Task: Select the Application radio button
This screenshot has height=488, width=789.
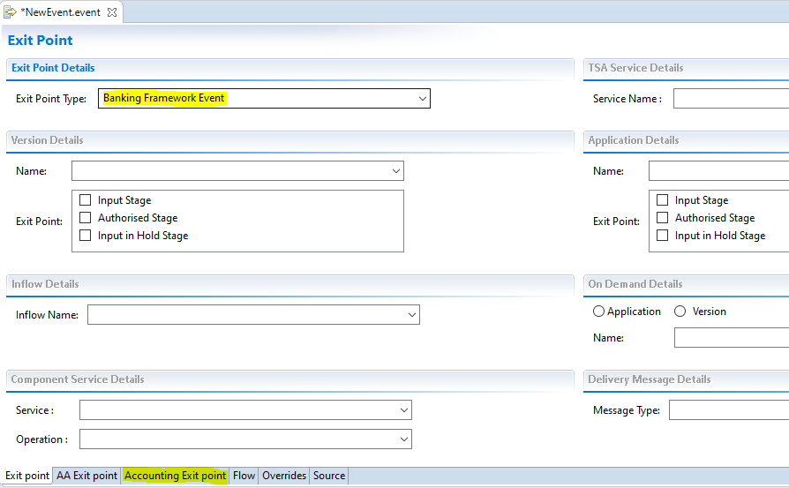Action: (x=599, y=312)
